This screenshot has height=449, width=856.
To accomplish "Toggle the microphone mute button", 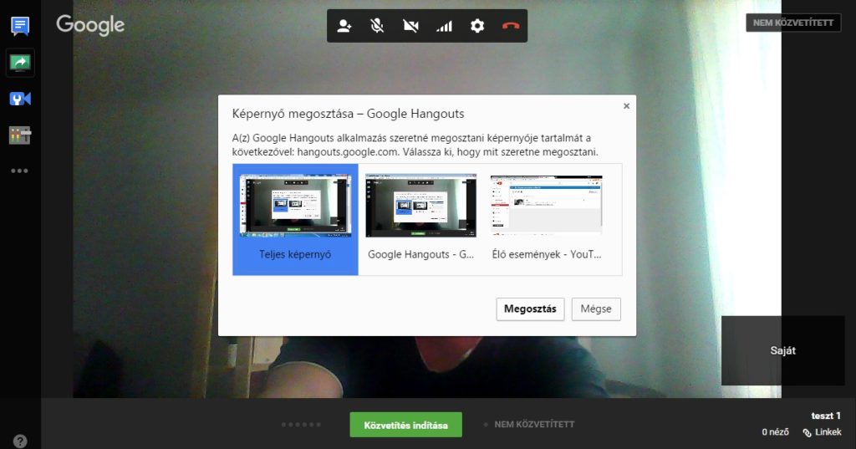I will coord(377,26).
